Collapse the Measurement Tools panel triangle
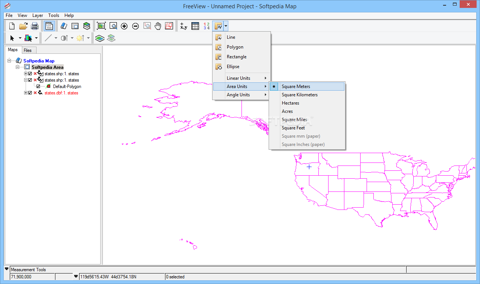The height and width of the screenshot is (284, 480). 7,269
